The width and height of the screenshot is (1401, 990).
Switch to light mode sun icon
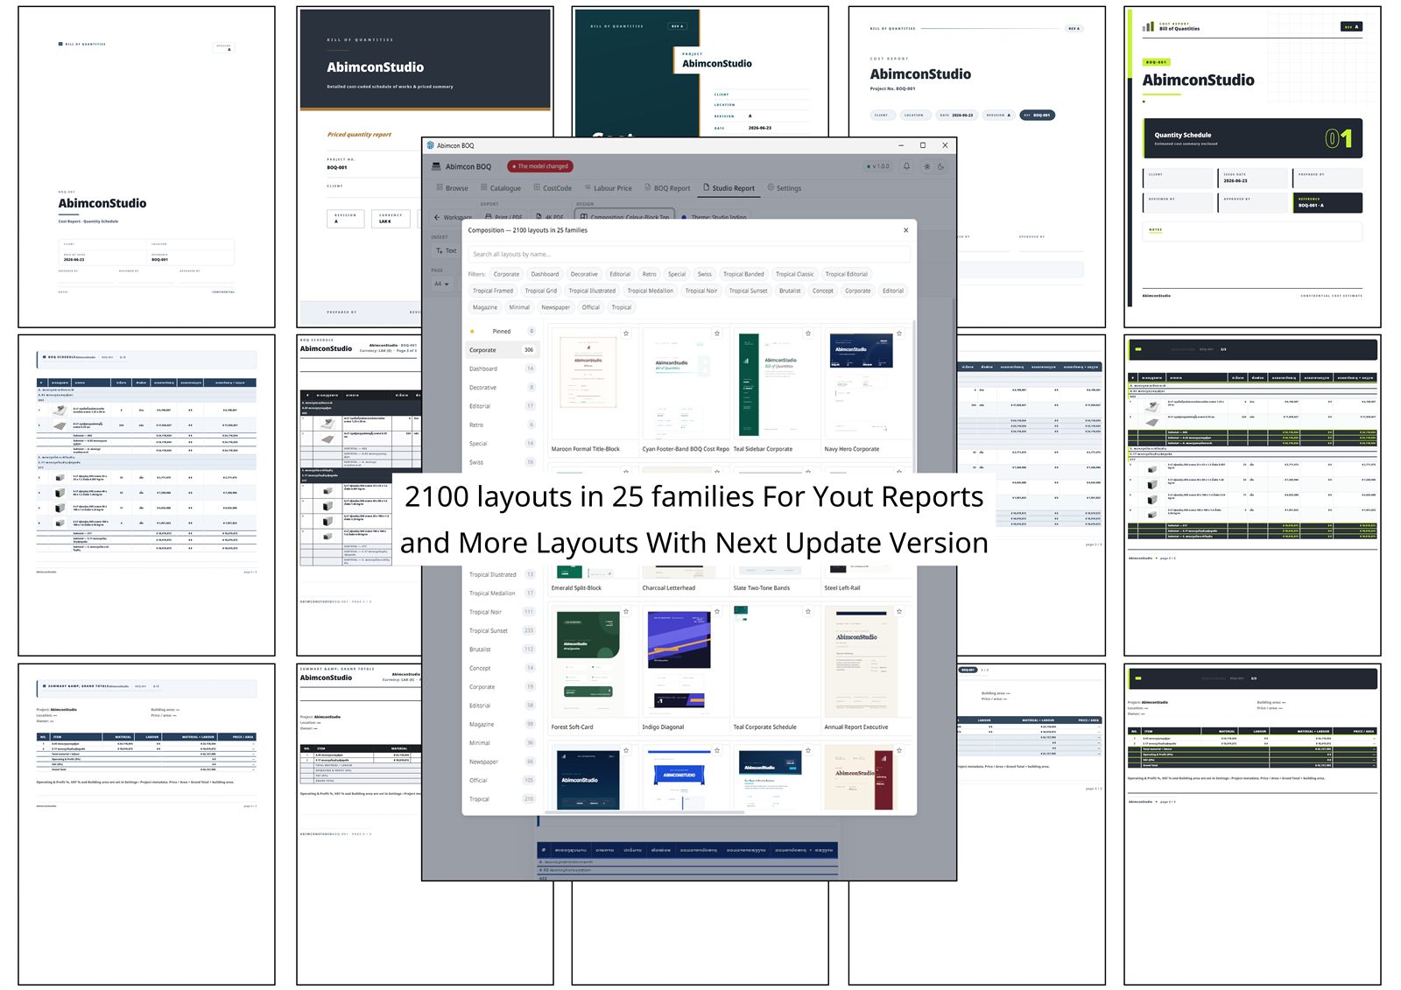(x=926, y=166)
